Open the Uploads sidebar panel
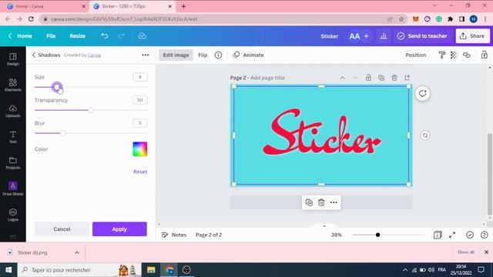 coord(13,111)
